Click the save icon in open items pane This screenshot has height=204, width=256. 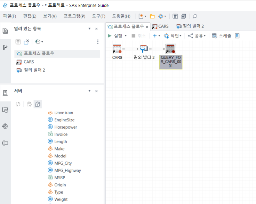tap(18, 42)
